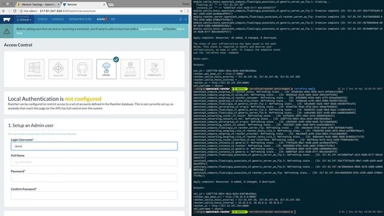Switch to the Network Topology tab
The image size is (384, 216).
point(38,4)
